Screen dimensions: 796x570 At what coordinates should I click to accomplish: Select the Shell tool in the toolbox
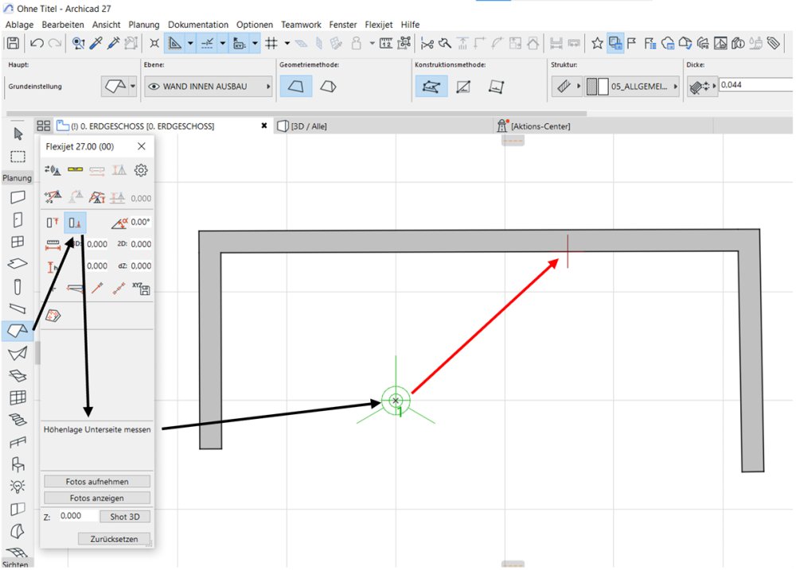pyautogui.click(x=18, y=353)
